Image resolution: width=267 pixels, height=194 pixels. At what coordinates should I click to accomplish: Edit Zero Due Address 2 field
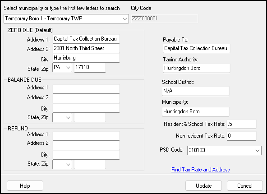pyautogui.click(x=86, y=48)
